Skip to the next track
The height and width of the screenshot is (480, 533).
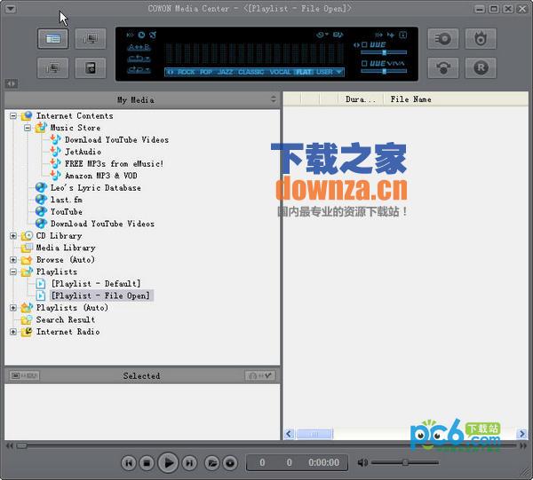(x=189, y=462)
